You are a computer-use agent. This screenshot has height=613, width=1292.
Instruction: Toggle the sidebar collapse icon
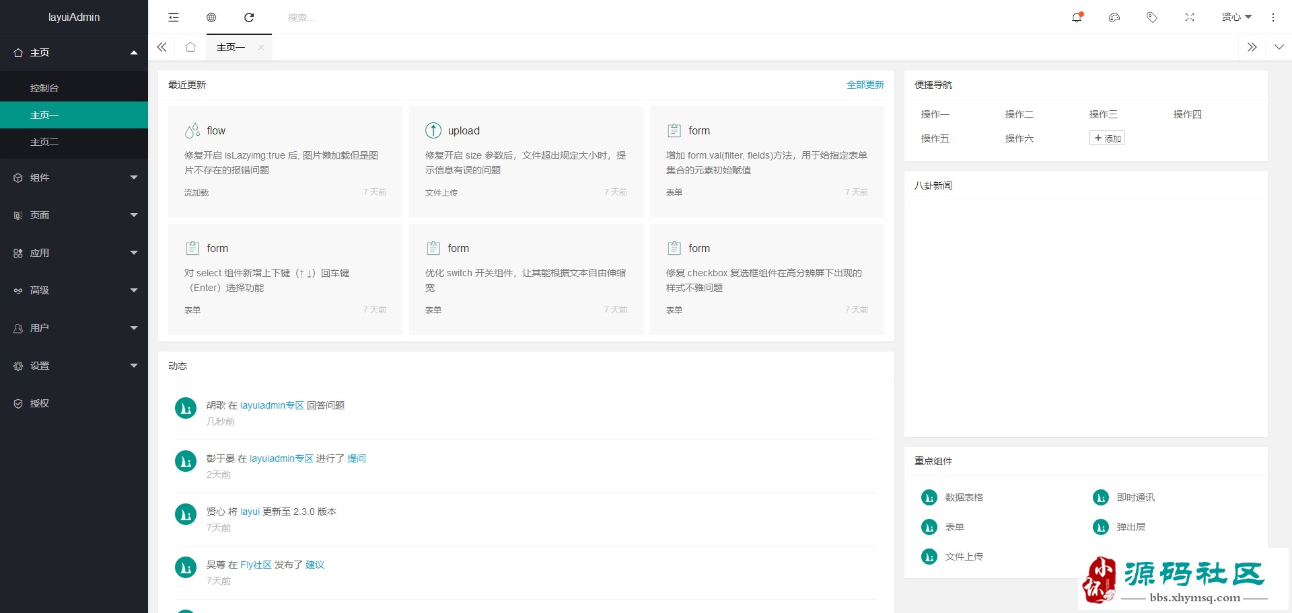(174, 17)
